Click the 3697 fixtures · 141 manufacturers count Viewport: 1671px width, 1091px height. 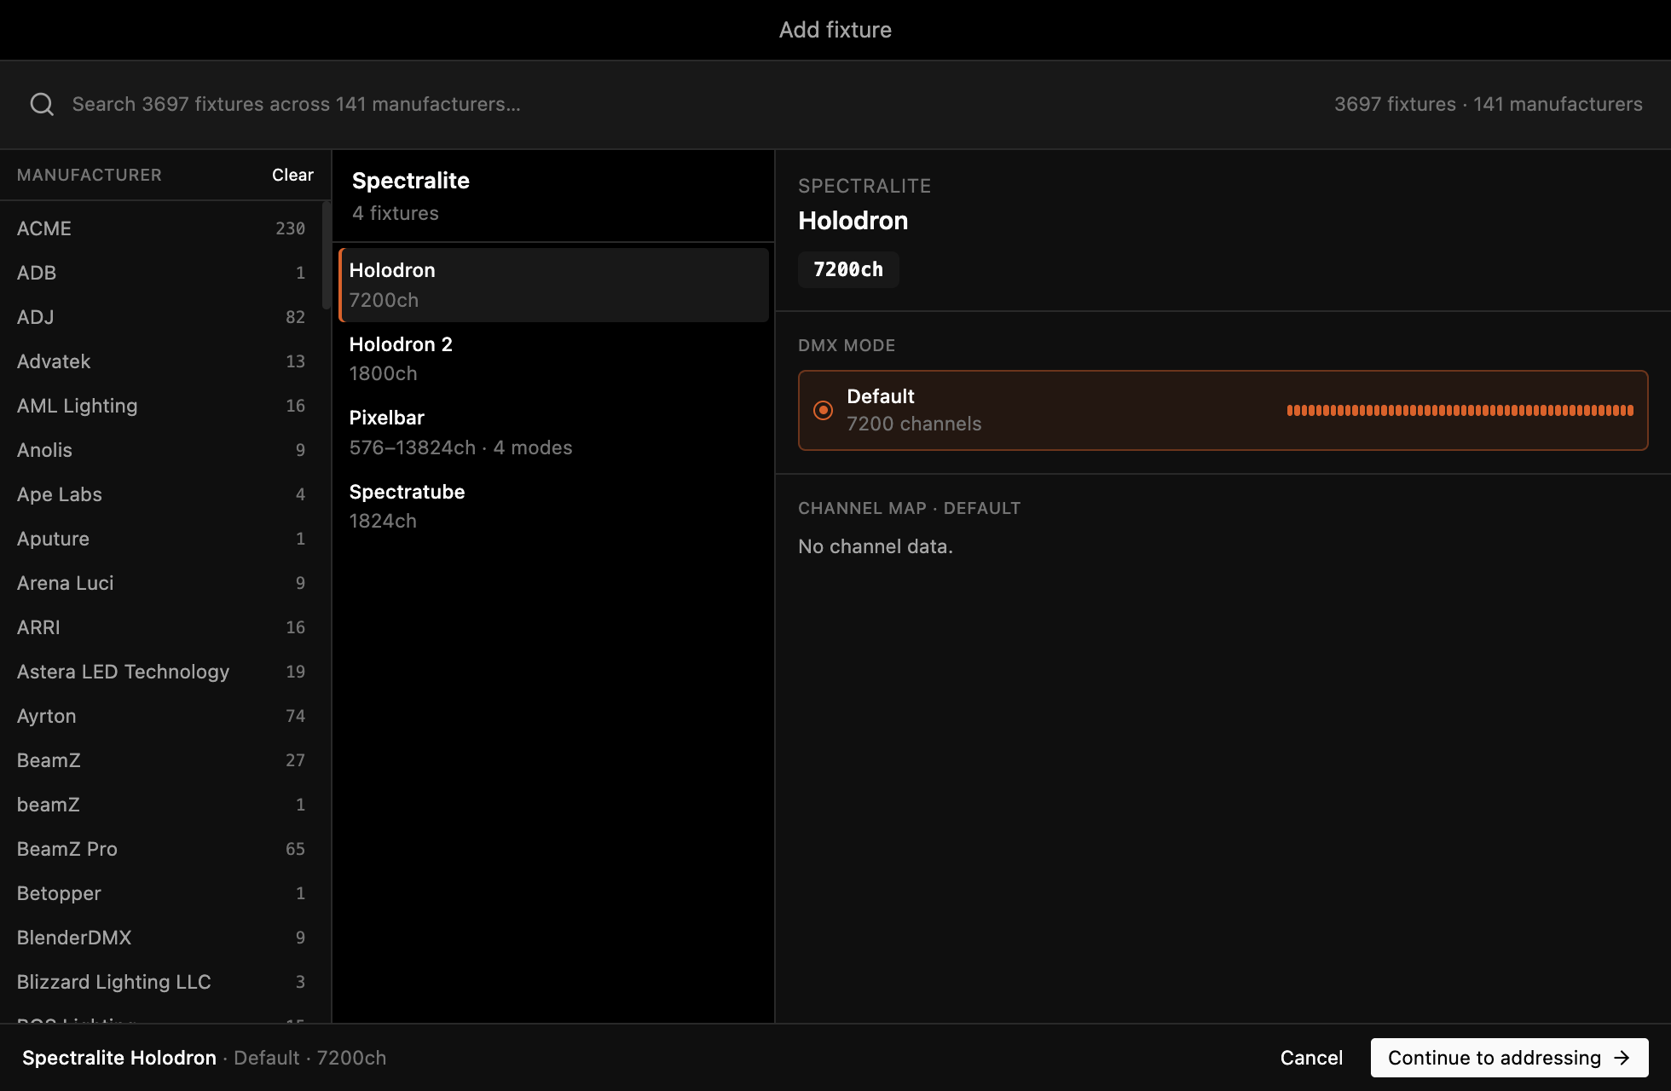[1488, 104]
